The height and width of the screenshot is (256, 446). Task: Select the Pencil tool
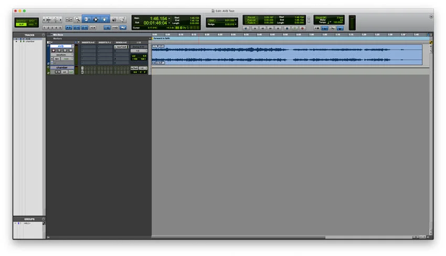coord(122,19)
